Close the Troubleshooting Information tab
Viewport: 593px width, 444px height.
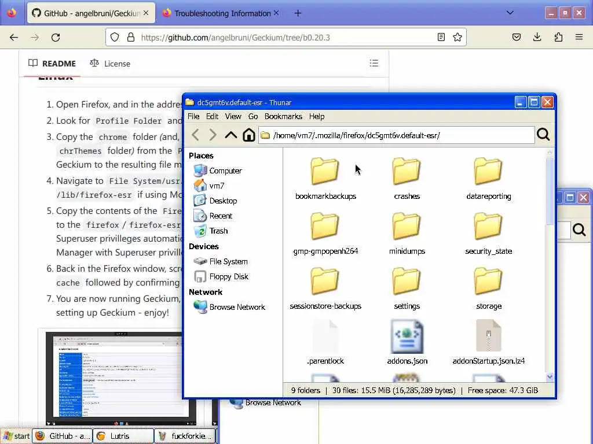[276, 13]
